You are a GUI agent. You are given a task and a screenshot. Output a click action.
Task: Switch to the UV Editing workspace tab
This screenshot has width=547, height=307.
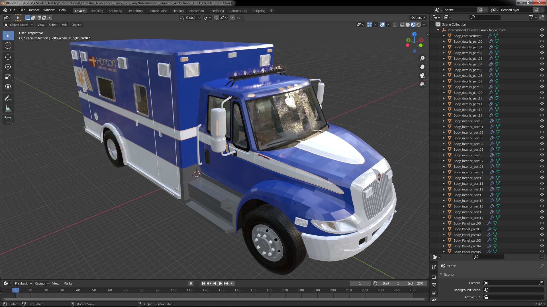[x=135, y=11]
